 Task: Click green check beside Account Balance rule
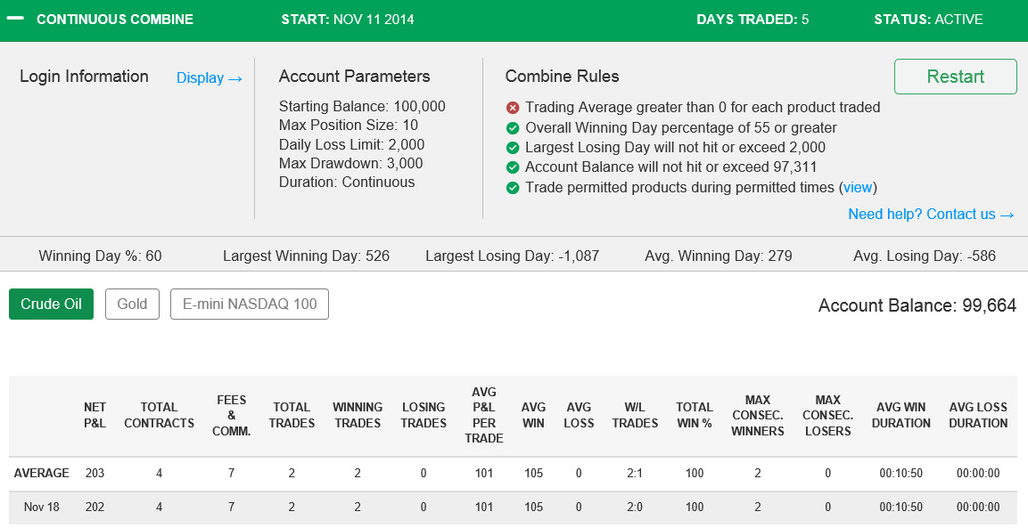513,167
